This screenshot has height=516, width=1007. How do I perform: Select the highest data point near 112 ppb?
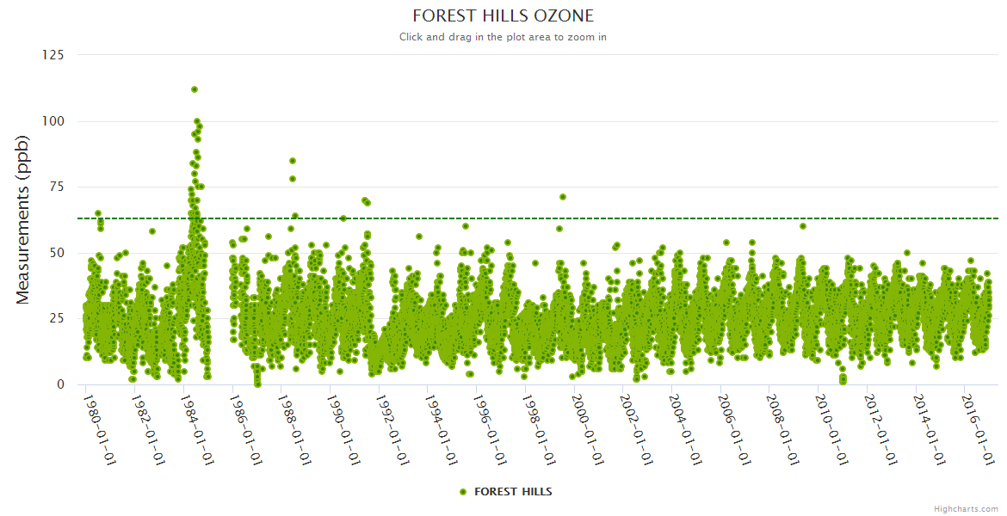(195, 89)
